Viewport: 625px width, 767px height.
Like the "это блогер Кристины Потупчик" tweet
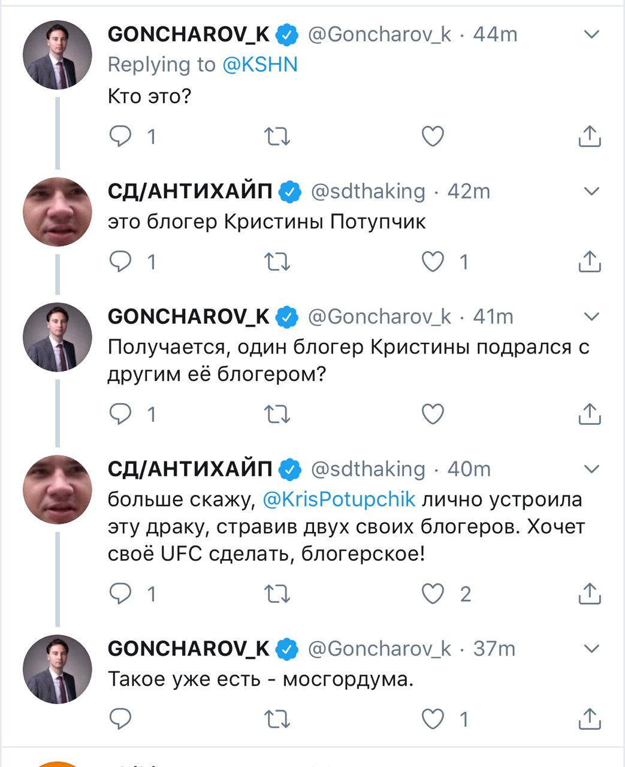[x=433, y=262]
